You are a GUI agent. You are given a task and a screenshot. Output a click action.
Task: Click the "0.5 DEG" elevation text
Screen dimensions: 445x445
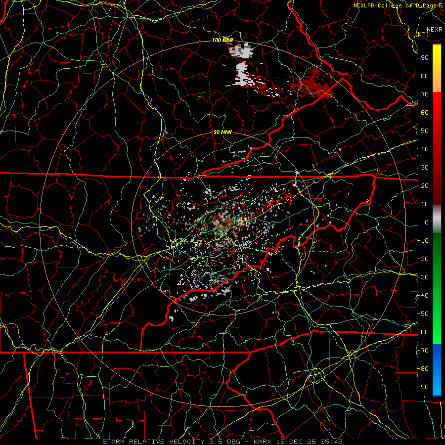(x=224, y=442)
